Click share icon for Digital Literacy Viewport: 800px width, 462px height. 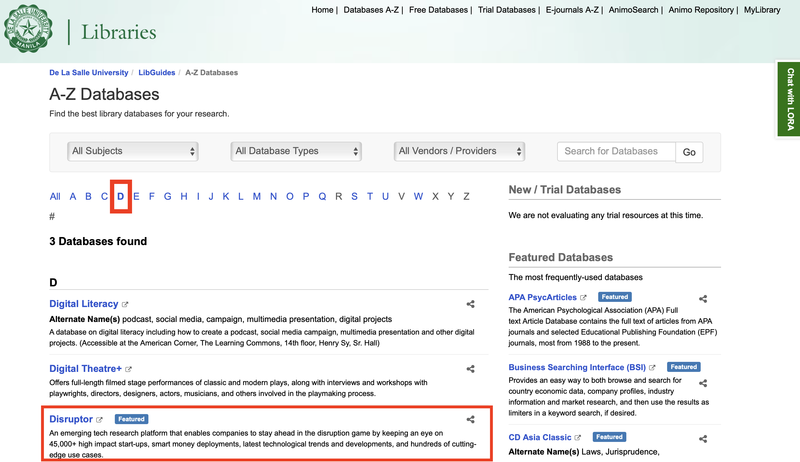pos(470,304)
